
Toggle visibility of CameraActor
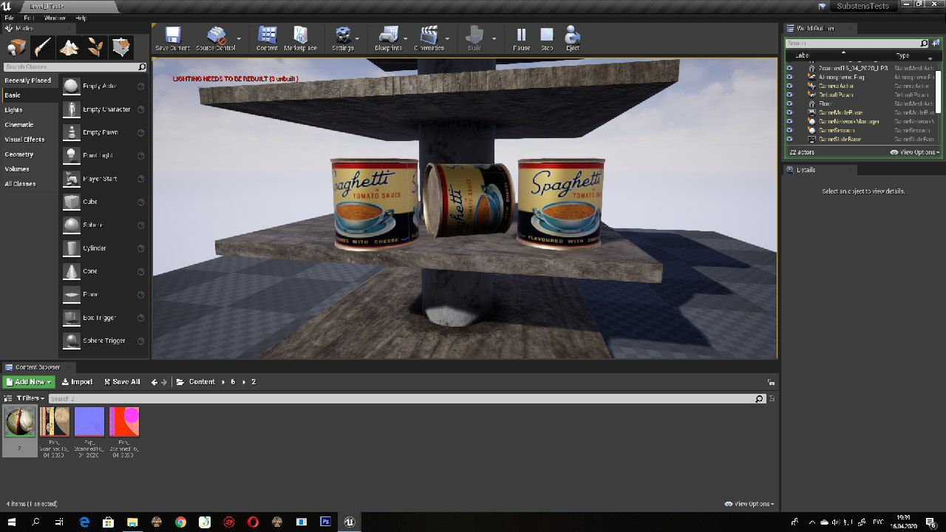pyautogui.click(x=789, y=86)
